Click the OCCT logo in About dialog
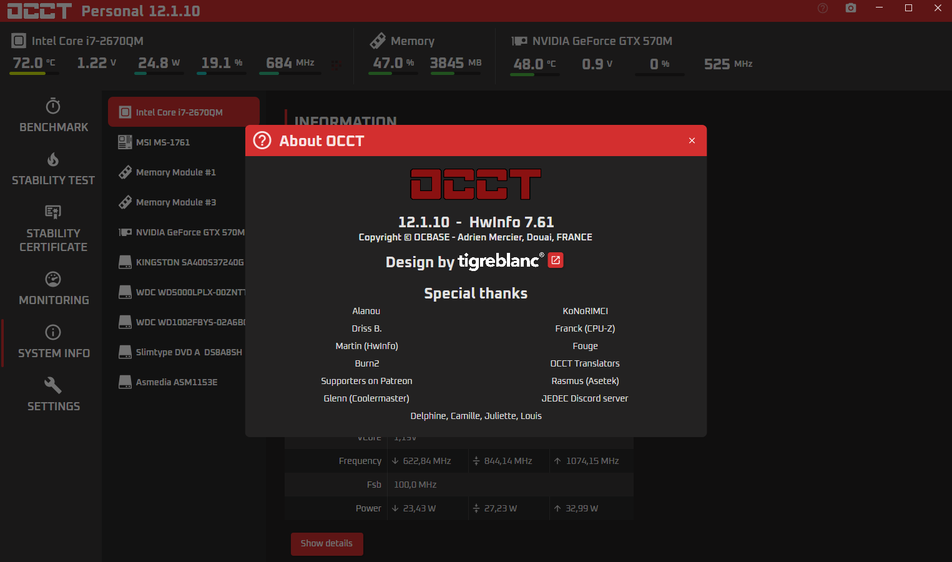This screenshot has width=952, height=562. pos(476,184)
